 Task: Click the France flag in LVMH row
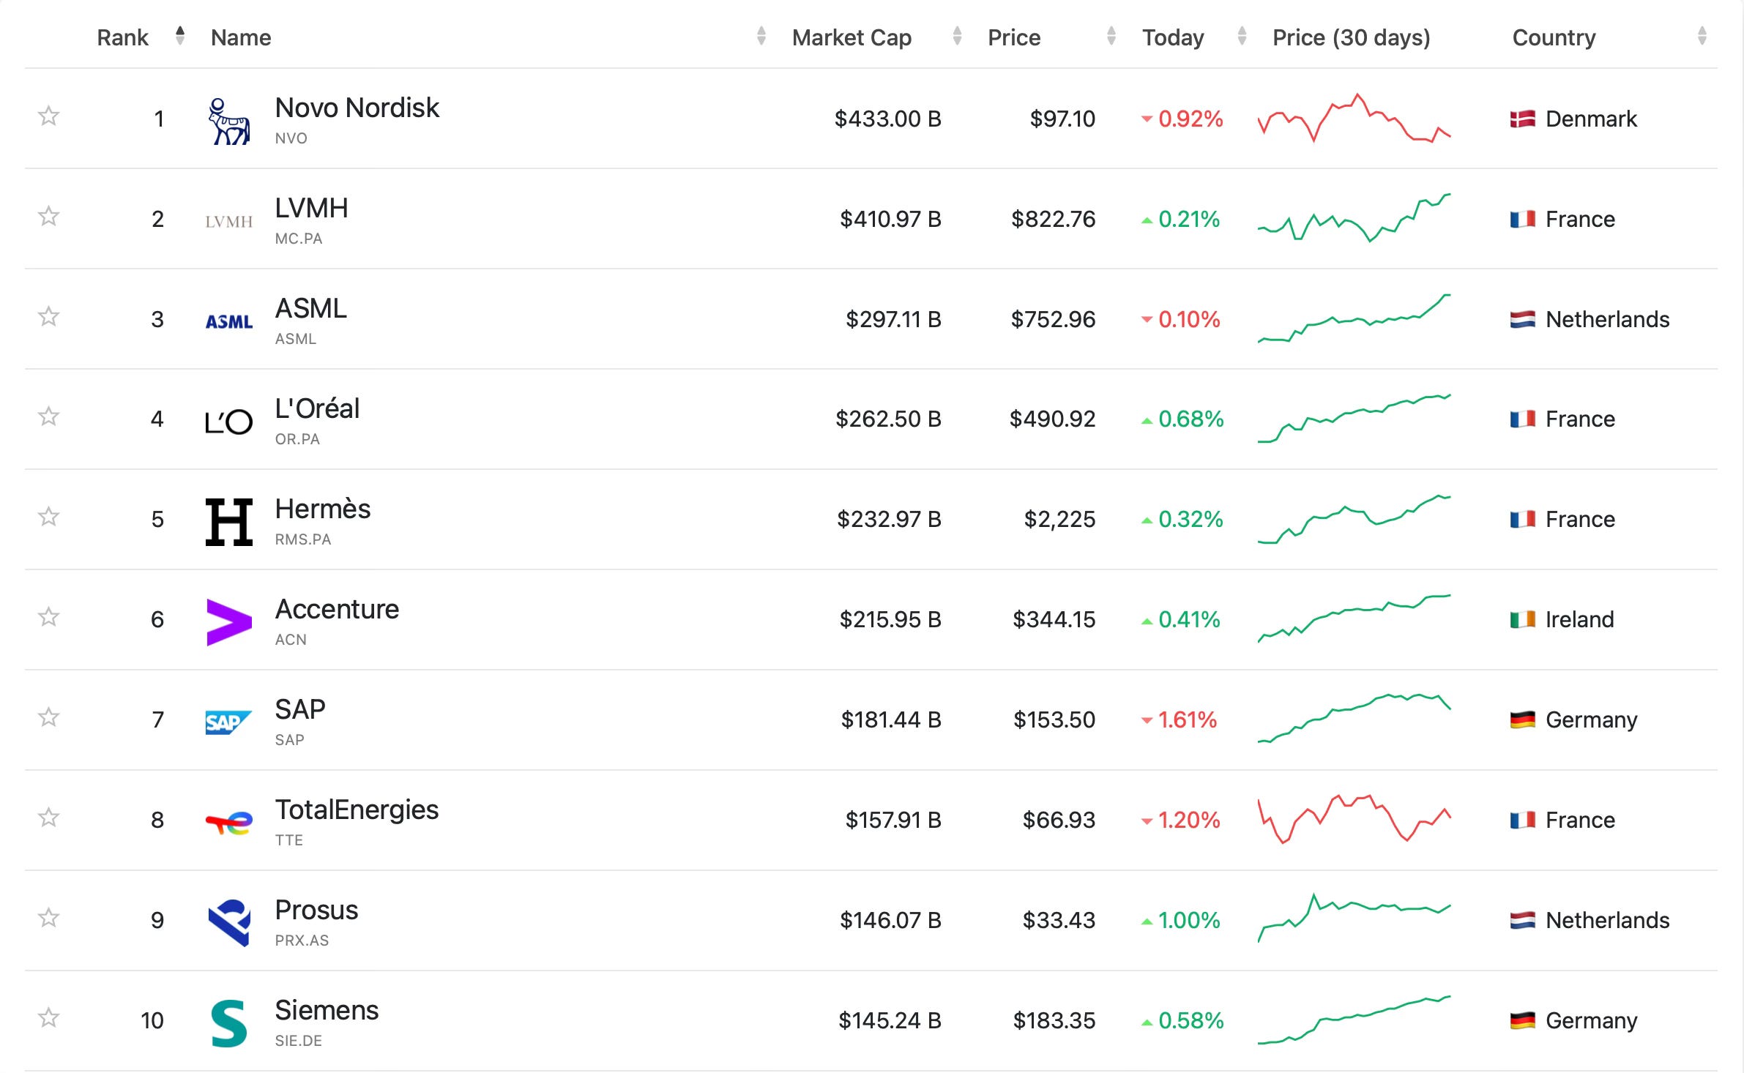coord(1523,219)
